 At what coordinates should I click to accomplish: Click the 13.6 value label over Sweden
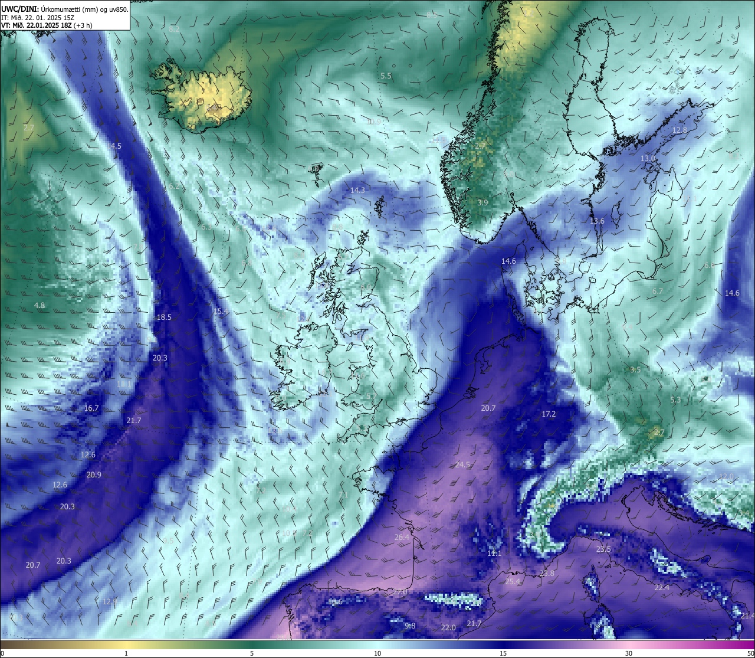click(597, 221)
